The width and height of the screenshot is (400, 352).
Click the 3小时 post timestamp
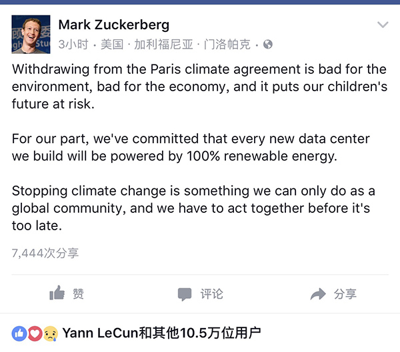pos(74,45)
